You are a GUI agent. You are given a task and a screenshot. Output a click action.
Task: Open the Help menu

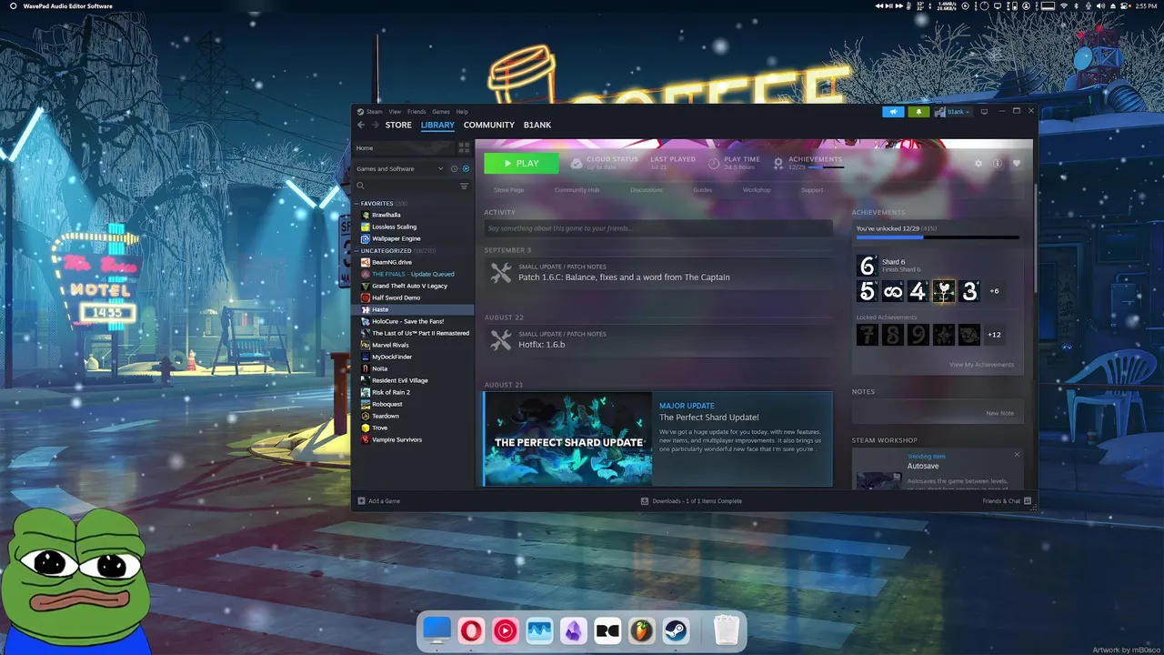(462, 112)
